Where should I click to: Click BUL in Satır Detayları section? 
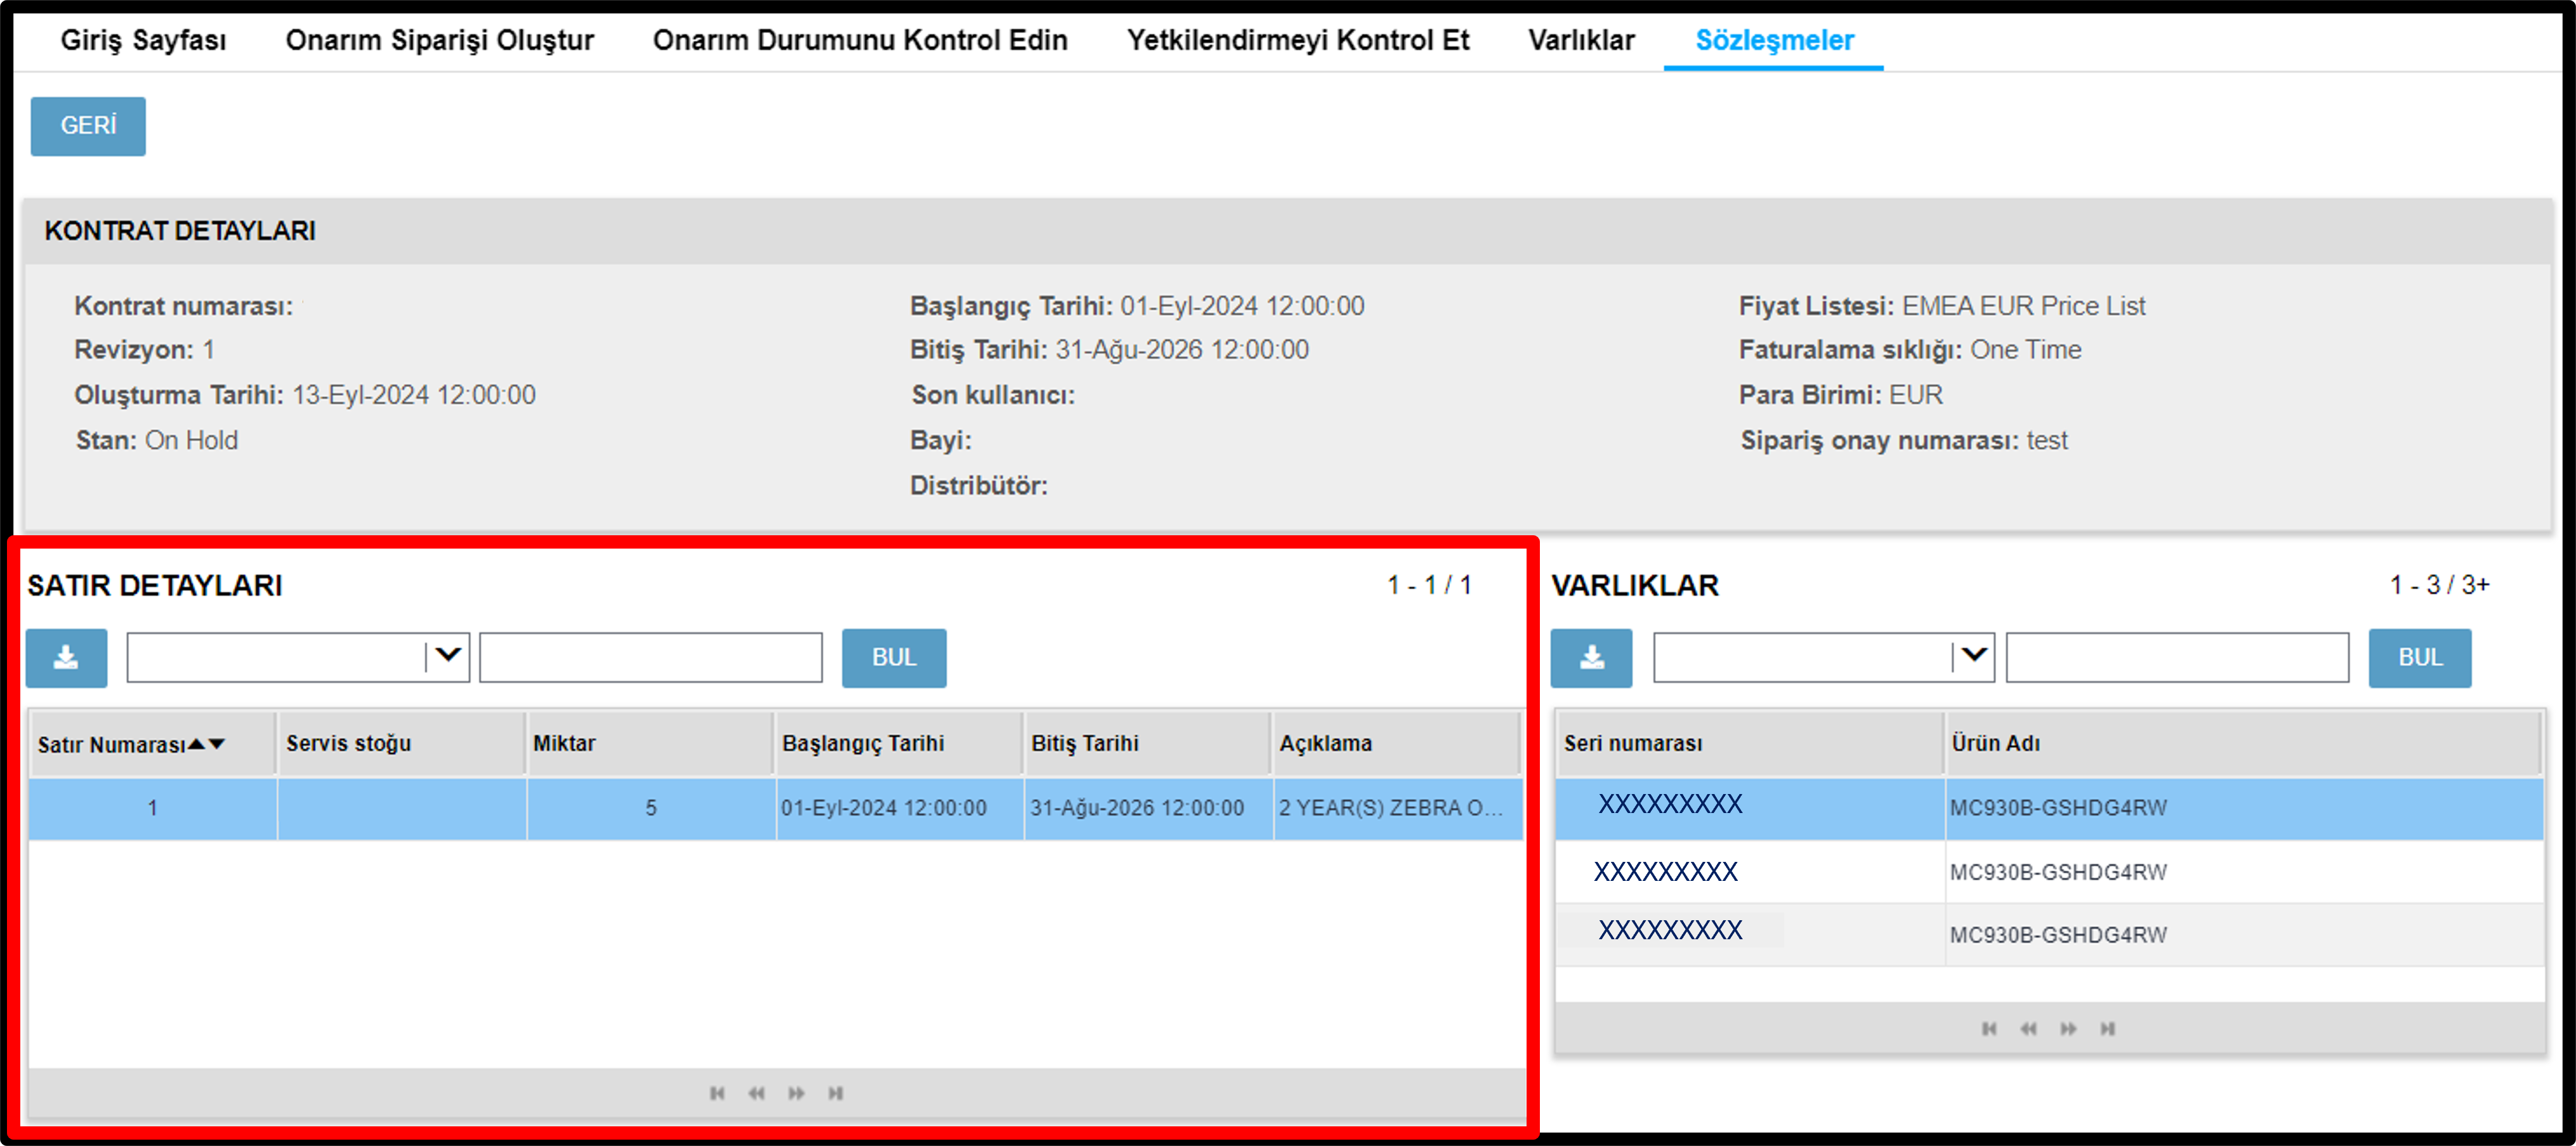click(x=894, y=658)
